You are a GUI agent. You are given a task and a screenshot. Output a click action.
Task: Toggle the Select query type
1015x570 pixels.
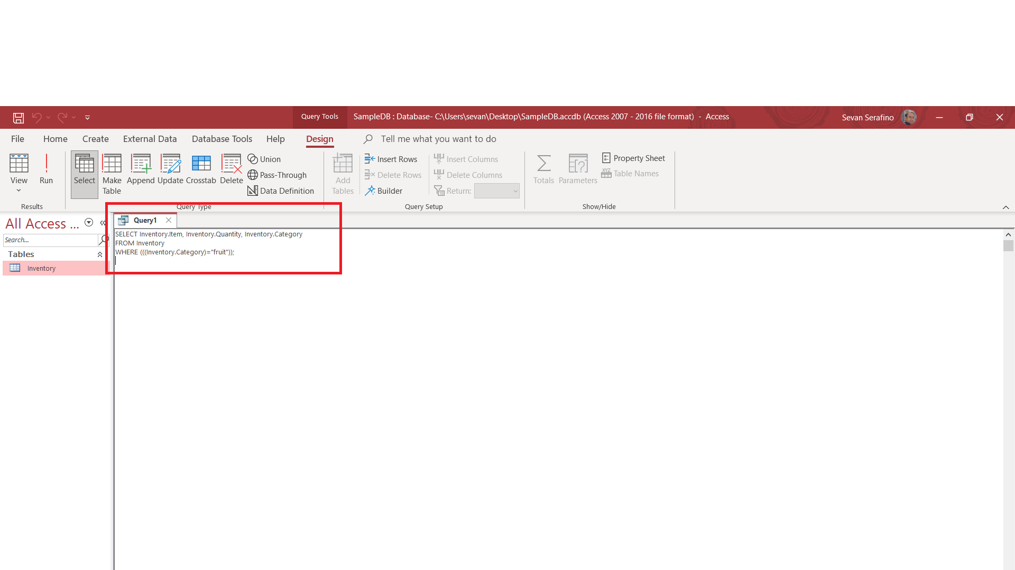click(x=85, y=174)
